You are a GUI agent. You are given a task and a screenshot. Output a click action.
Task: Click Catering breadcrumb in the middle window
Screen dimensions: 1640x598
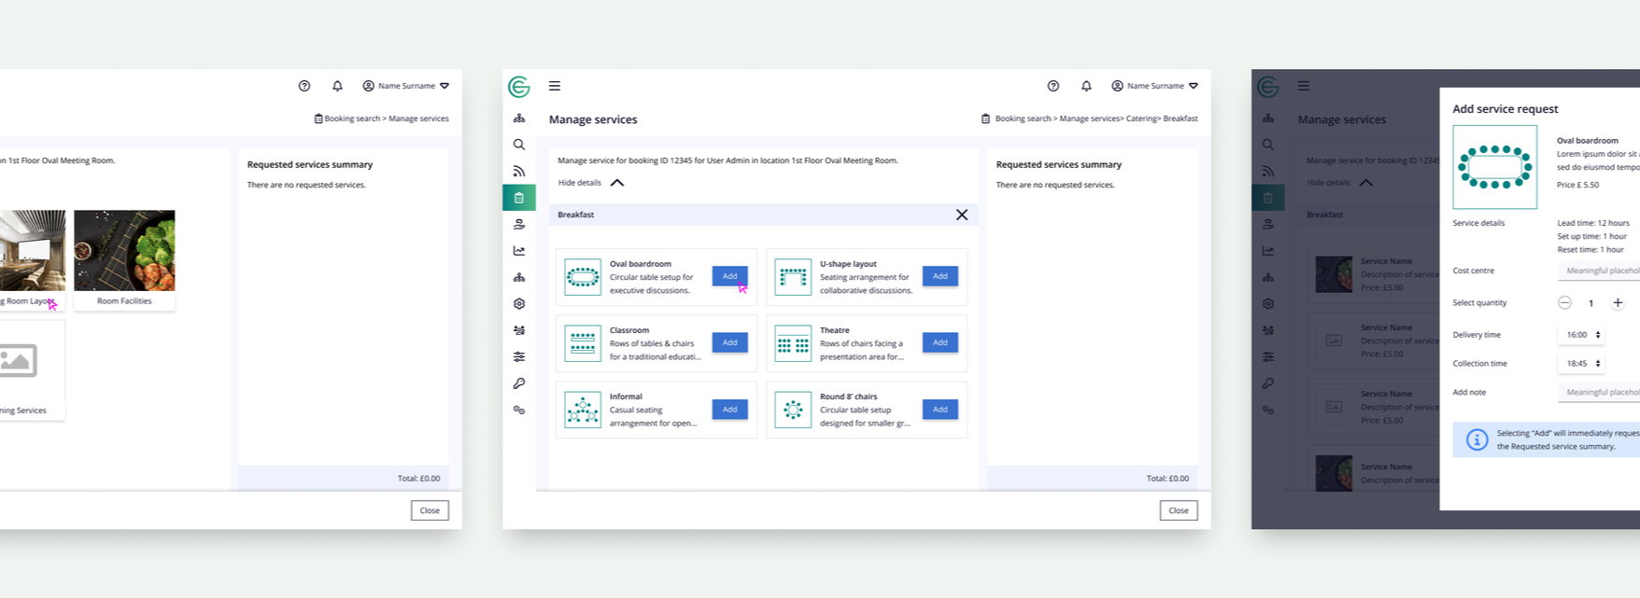click(1141, 118)
